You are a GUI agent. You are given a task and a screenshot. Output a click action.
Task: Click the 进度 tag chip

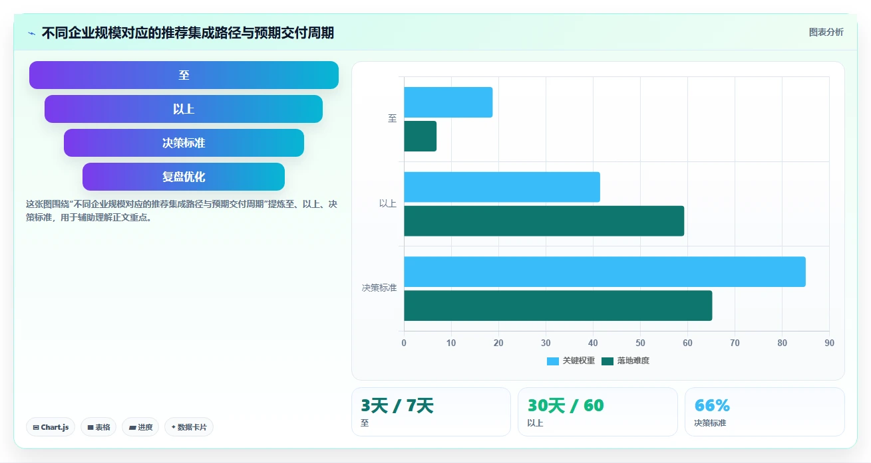pos(140,427)
